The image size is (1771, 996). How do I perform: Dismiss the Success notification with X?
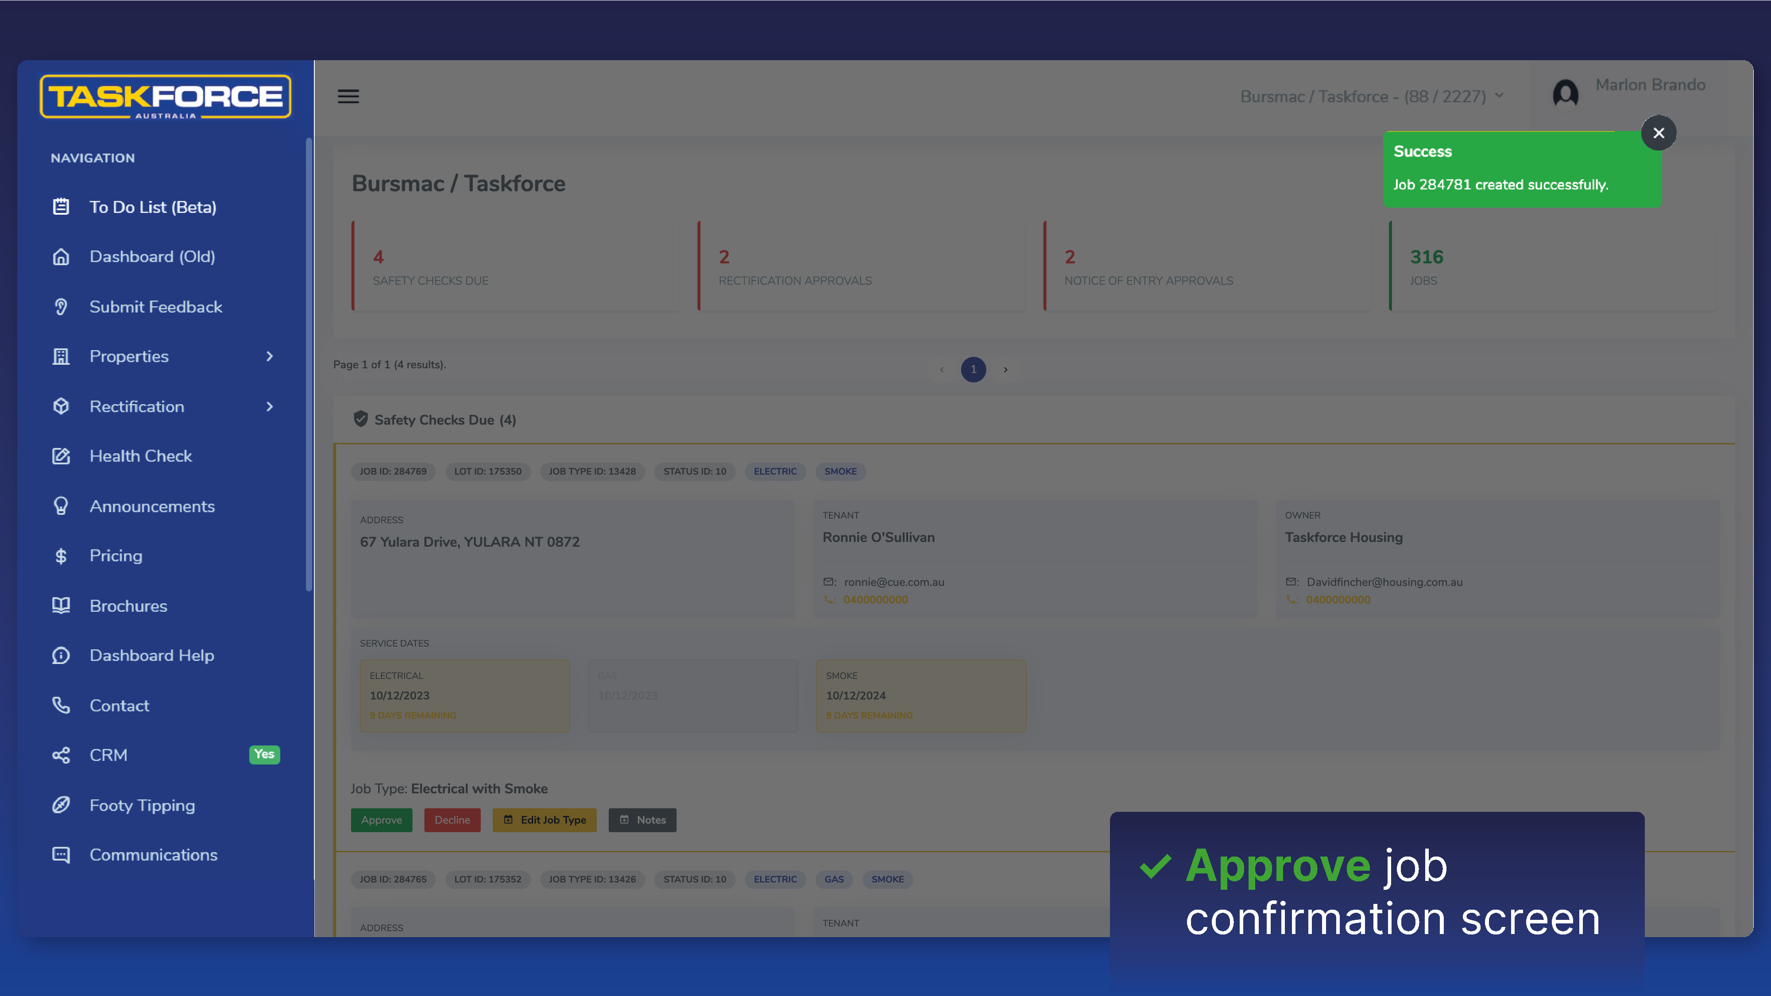click(1658, 133)
